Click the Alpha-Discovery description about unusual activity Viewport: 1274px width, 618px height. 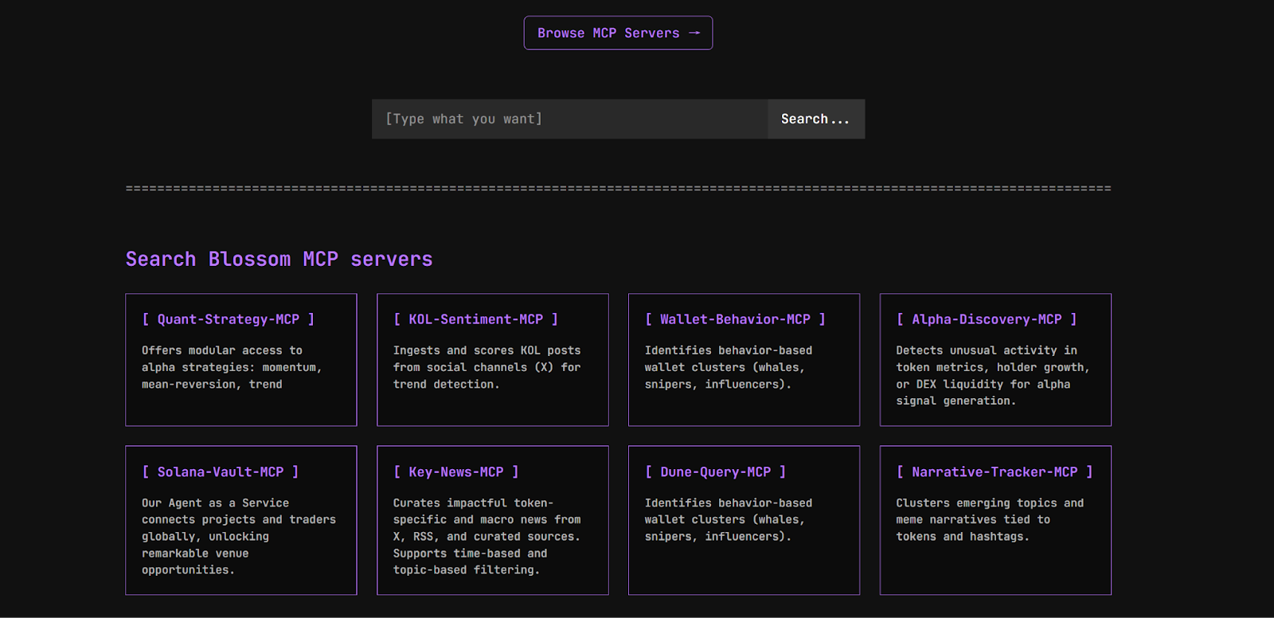click(992, 375)
